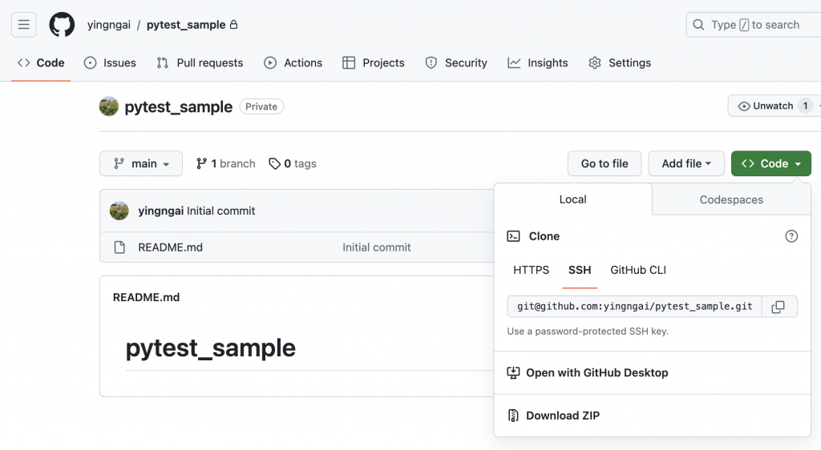Click the terminal Clone icon
The image size is (821, 450).
[x=513, y=236]
